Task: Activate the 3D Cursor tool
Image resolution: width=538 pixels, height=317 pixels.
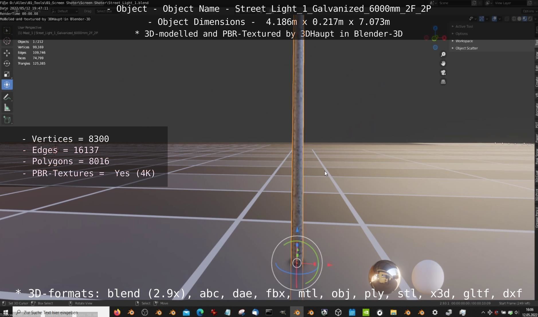Action: point(7,41)
